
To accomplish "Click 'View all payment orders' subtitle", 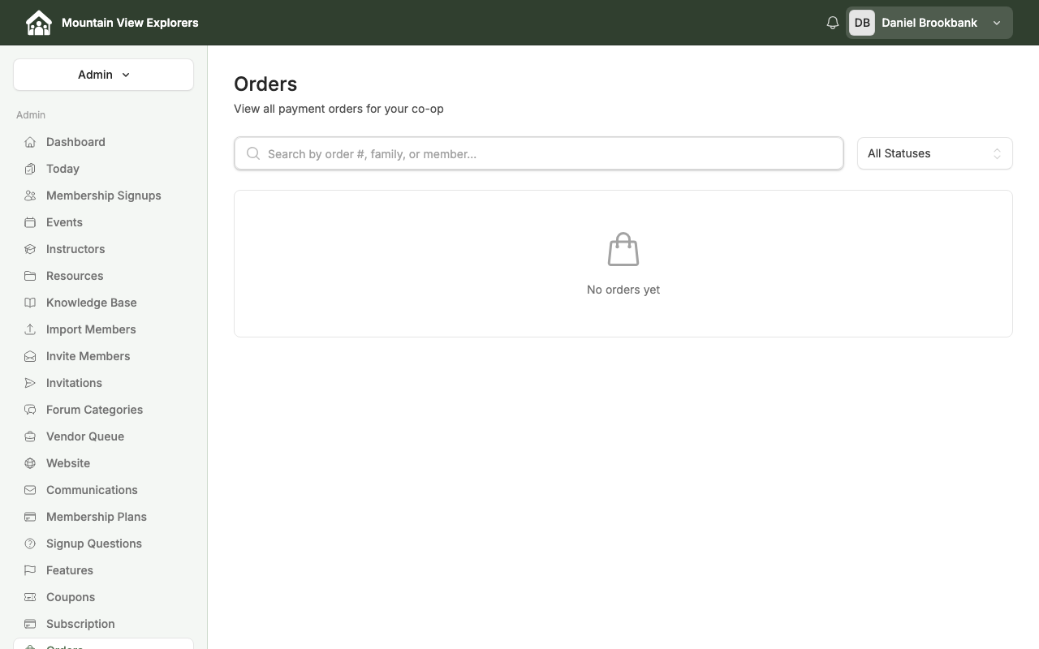I will coord(338,109).
